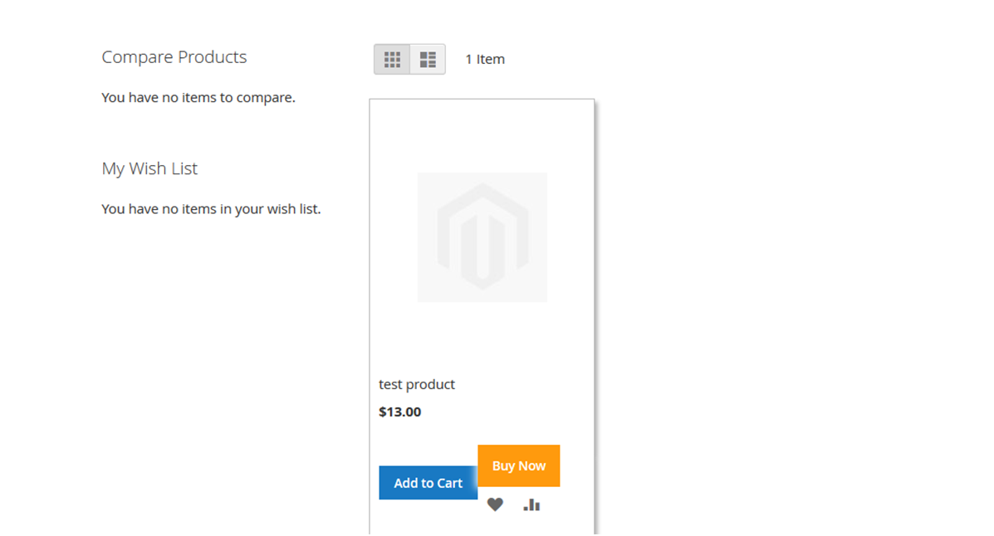Click the 'You have no items to compare' message

[x=198, y=98]
